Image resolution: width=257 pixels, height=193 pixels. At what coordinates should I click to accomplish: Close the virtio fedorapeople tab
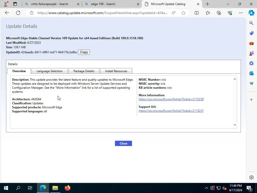[x=78, y=4]
